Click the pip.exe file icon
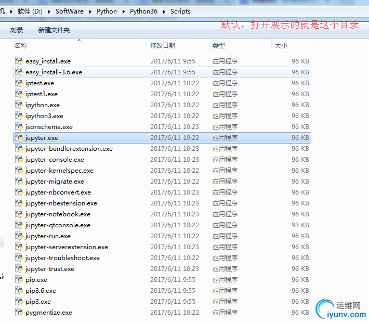Image resolution: width=369 pixels, height=323 pixels. coord(19,279)
